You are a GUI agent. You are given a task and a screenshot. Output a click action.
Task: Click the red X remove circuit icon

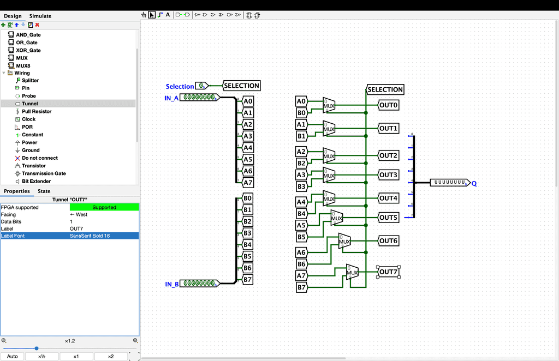(37, 25)
